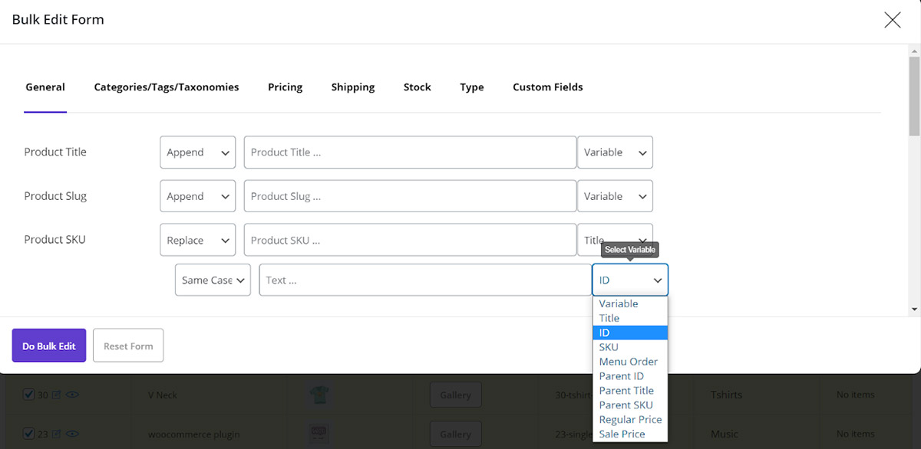Click into the Product Title text field
This screenshot has width=921, height=449.
(410, 152)
